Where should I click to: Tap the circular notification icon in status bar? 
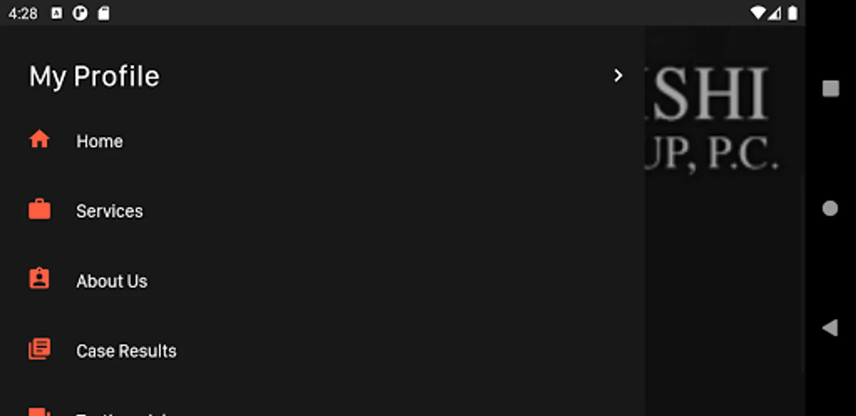click(x=80, y=13)
